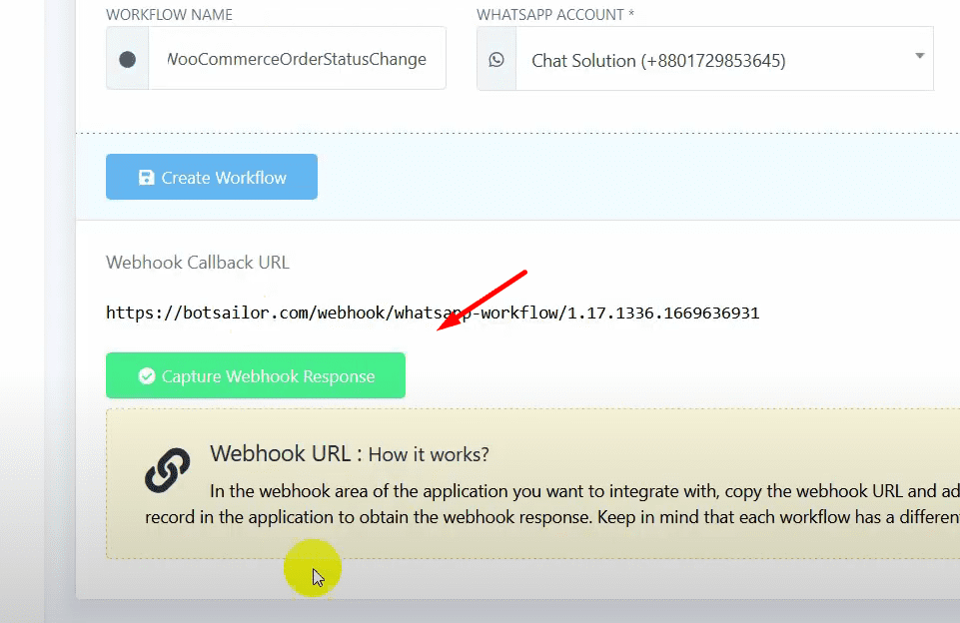Click the circle icon beside workflow name

click(127, 60)
